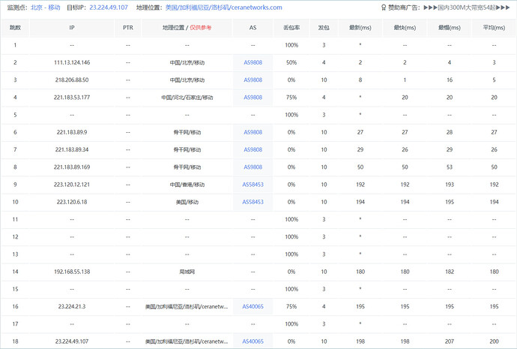Click AS9808 link in hop 3 row

(253, 80)
